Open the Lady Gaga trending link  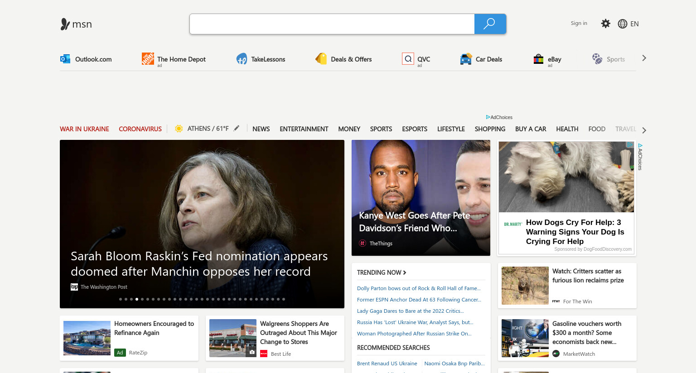point(411,311)
